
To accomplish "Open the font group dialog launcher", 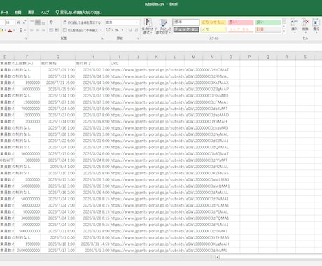I will pyautogui.click(x=26, y=38).
